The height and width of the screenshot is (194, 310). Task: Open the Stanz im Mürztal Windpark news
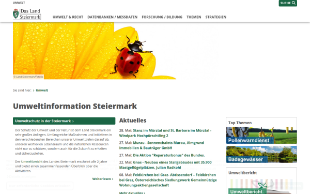[x=165, y=133]
